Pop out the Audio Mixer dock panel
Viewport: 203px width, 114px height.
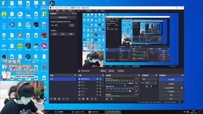pyautogui.click(x=139, y=75)
